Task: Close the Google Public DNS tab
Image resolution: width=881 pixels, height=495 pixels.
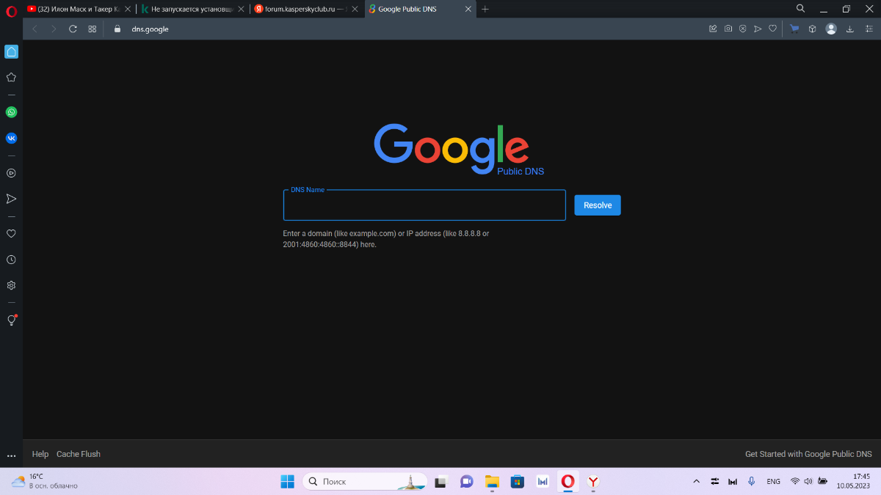Action: 468,9
